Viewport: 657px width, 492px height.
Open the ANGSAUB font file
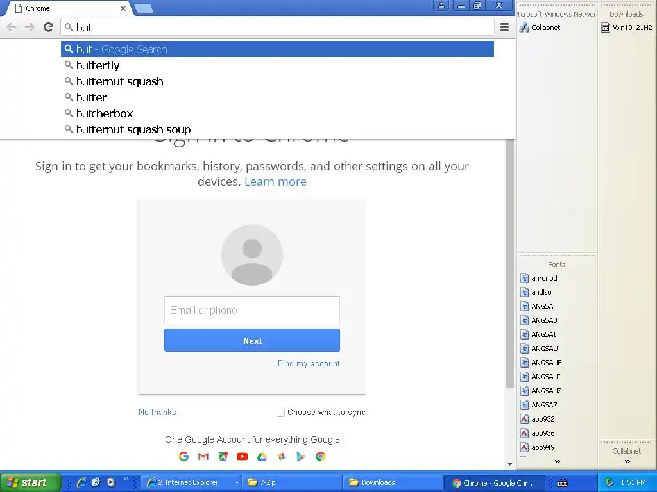click(541, 363)
